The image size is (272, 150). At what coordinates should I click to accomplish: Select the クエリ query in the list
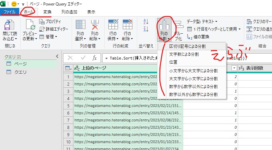(31, 72)
